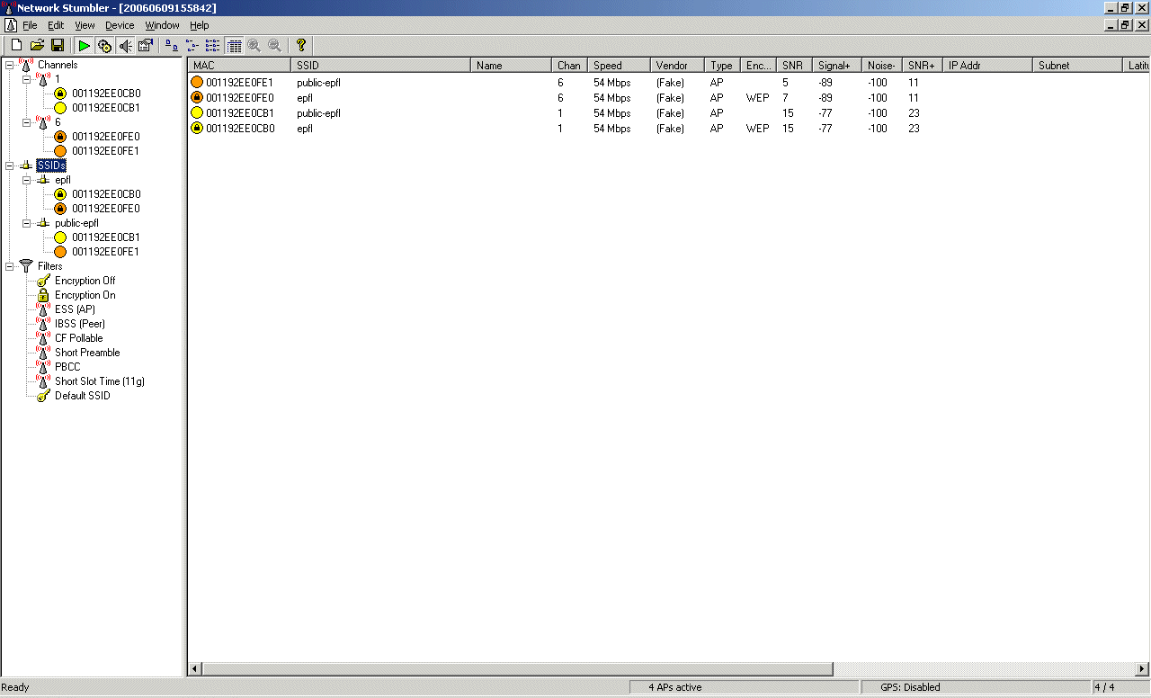
Task: Select list row with MAC 001192EE0CB0
Action: [668, 129]
